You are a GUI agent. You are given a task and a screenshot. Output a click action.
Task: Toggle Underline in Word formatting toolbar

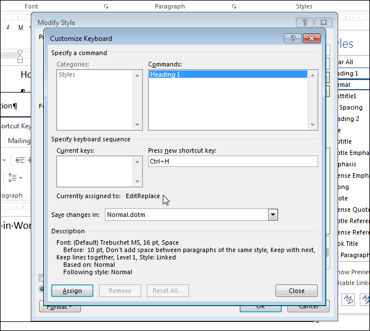(20, 27)
